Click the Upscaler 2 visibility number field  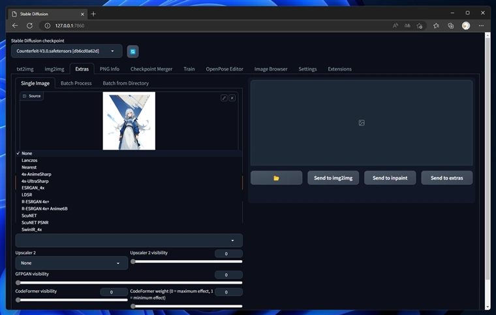click(228, 254)
